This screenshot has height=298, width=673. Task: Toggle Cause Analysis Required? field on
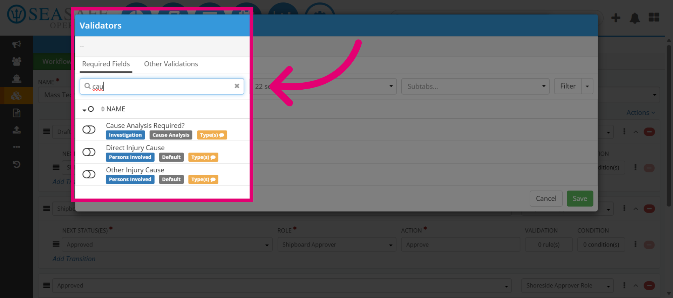(x=89, y=130)
